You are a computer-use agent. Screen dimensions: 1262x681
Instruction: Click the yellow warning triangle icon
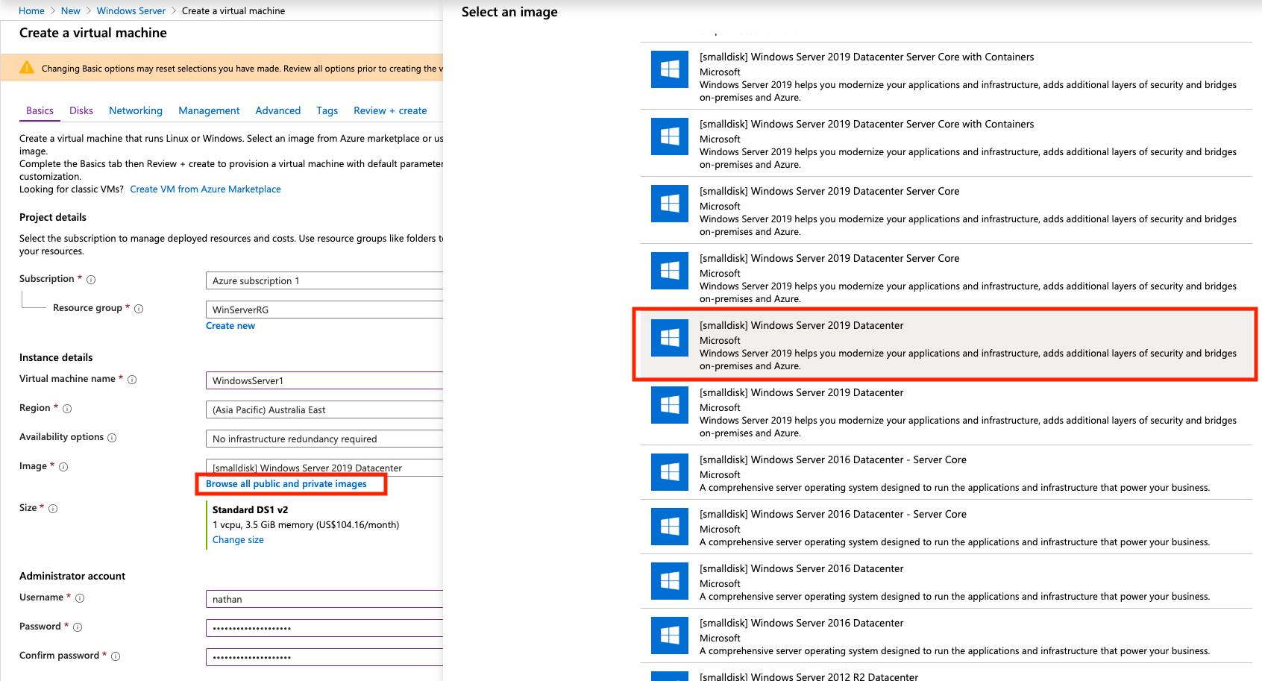tap(27, 68)
